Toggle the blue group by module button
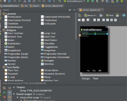Viewport: 127px width, 101px height. [10, 93]
